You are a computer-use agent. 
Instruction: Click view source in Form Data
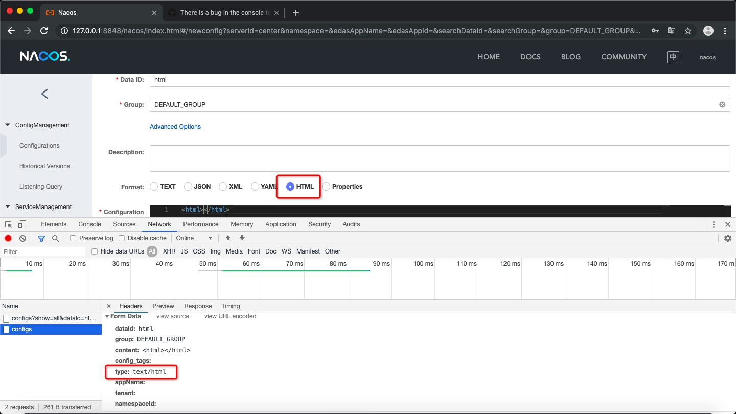point(173,316)
